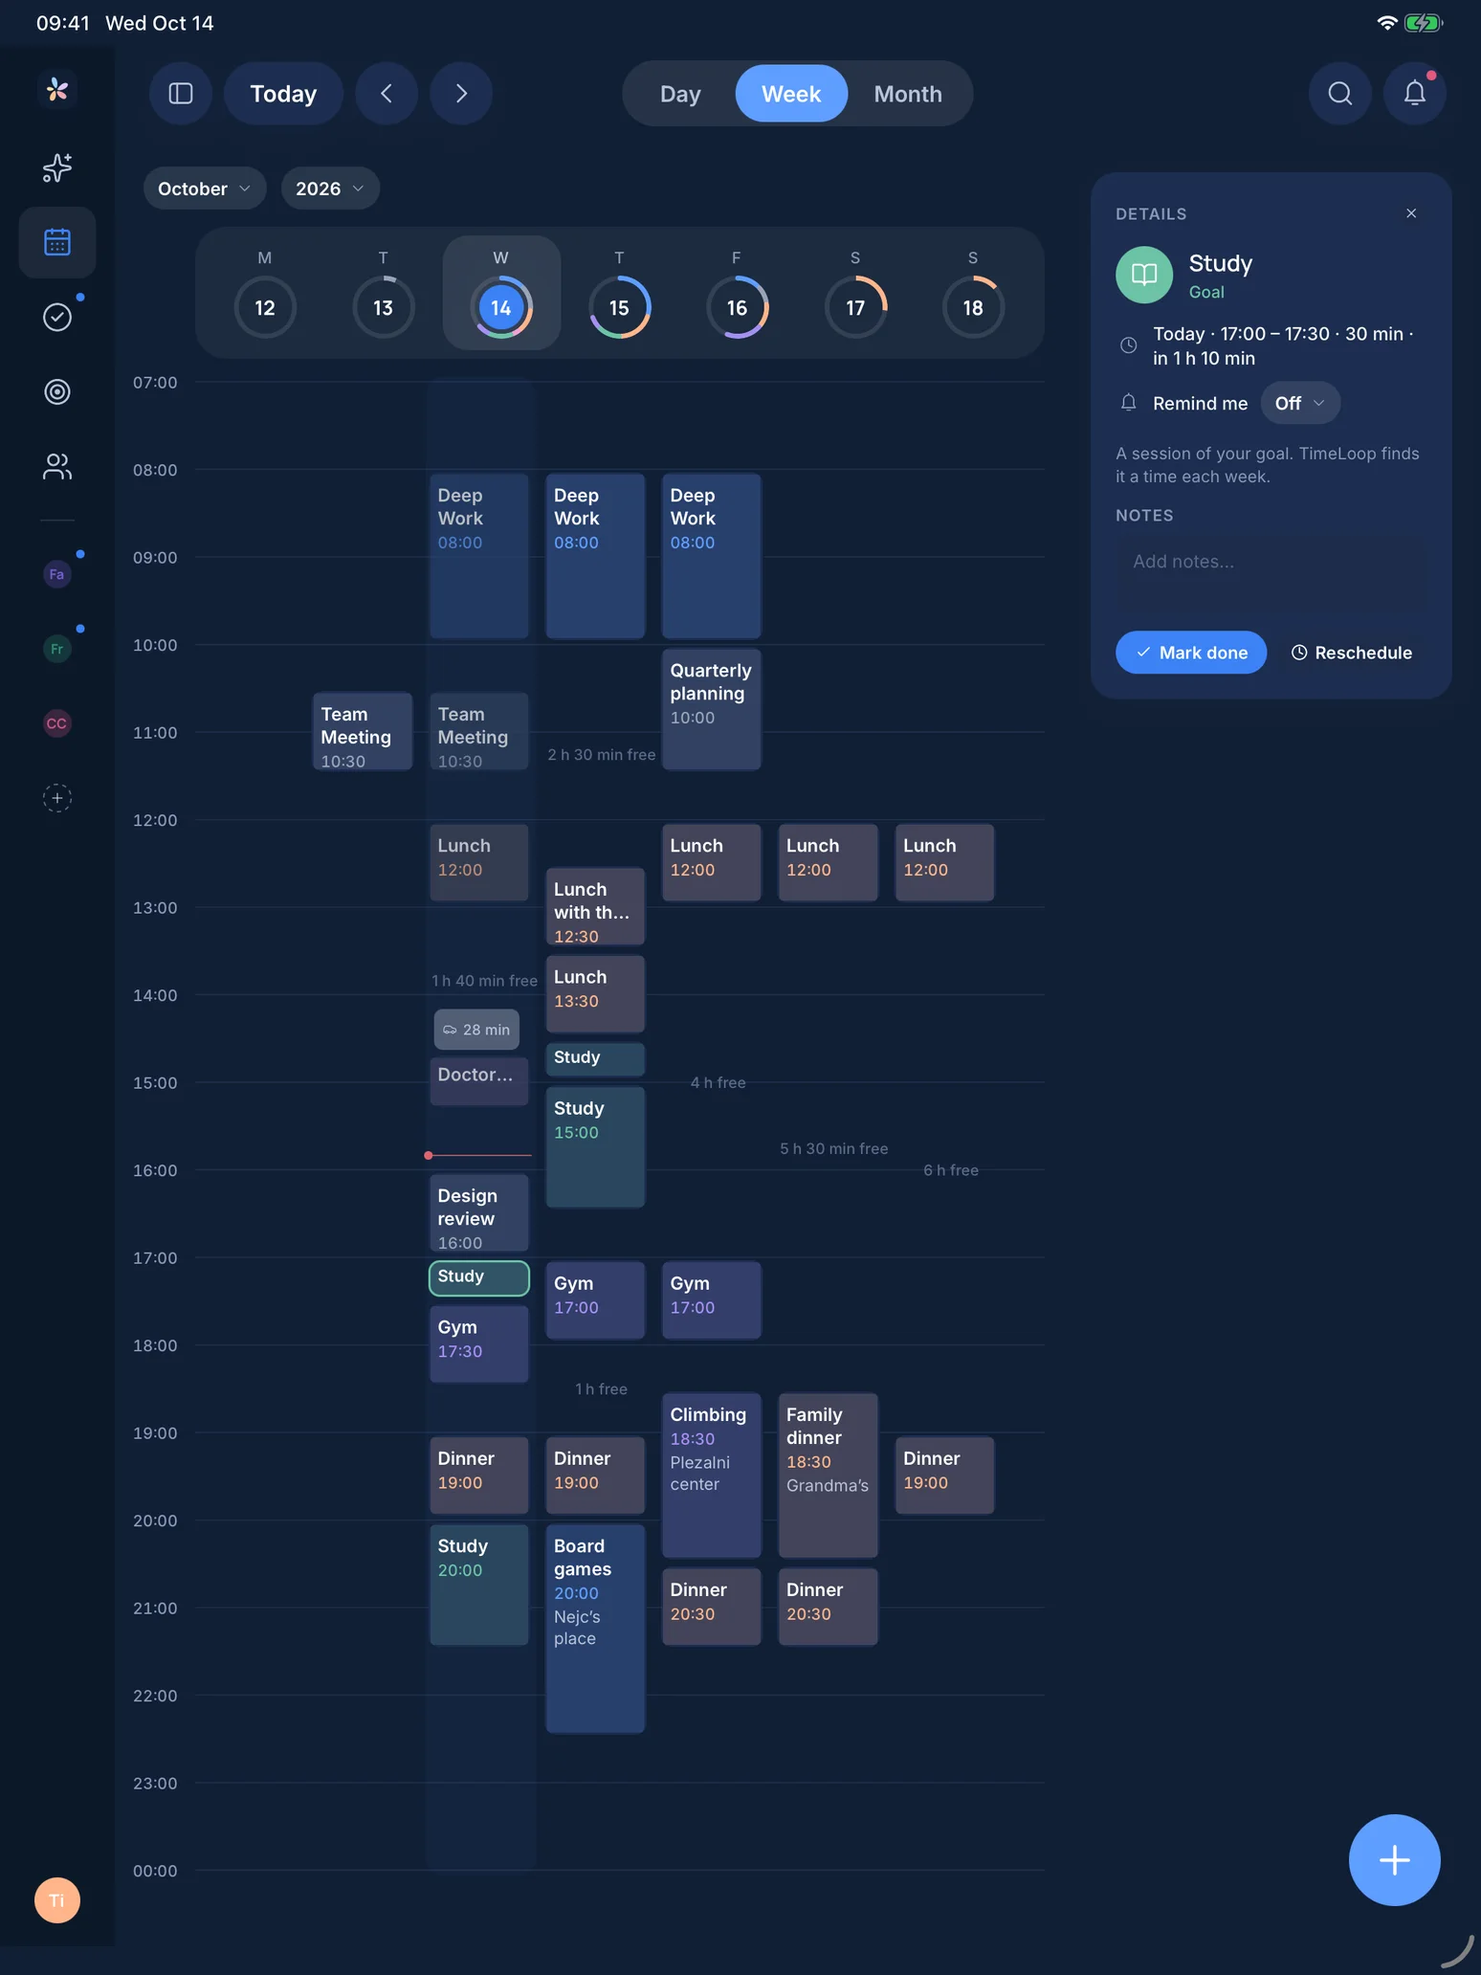This screenshot has width=1481, height=1975.
Task: Open the AI sparkle assistant icon
Action: tap(57, 167)
